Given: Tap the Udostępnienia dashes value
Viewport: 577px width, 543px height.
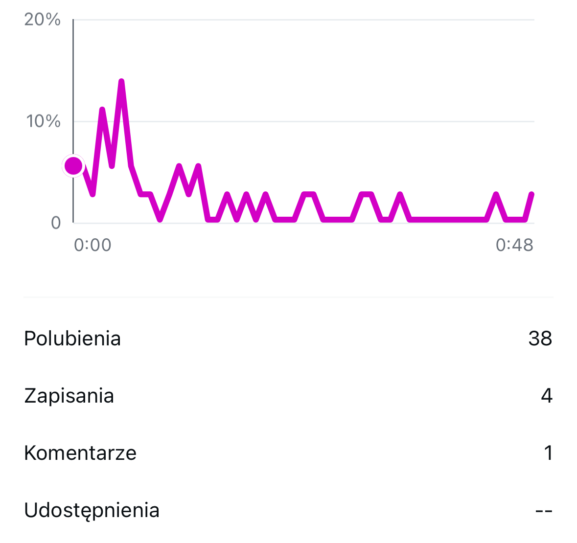Looking at the screenshot, I should point(544,511).
